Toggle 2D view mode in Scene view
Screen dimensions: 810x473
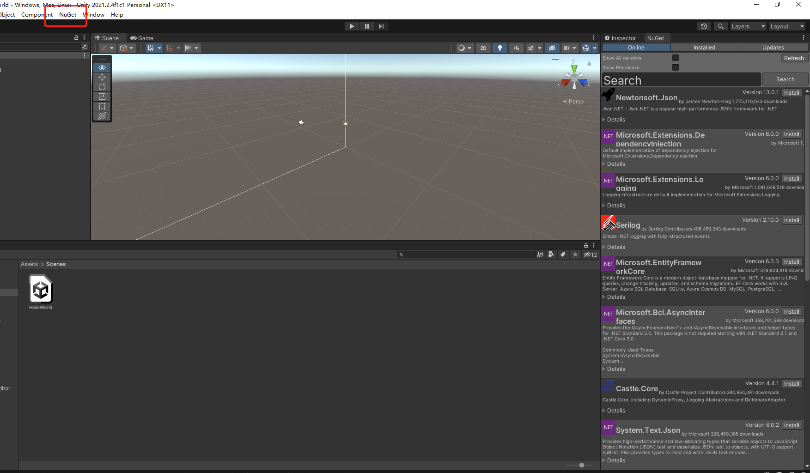pos(483,48)
